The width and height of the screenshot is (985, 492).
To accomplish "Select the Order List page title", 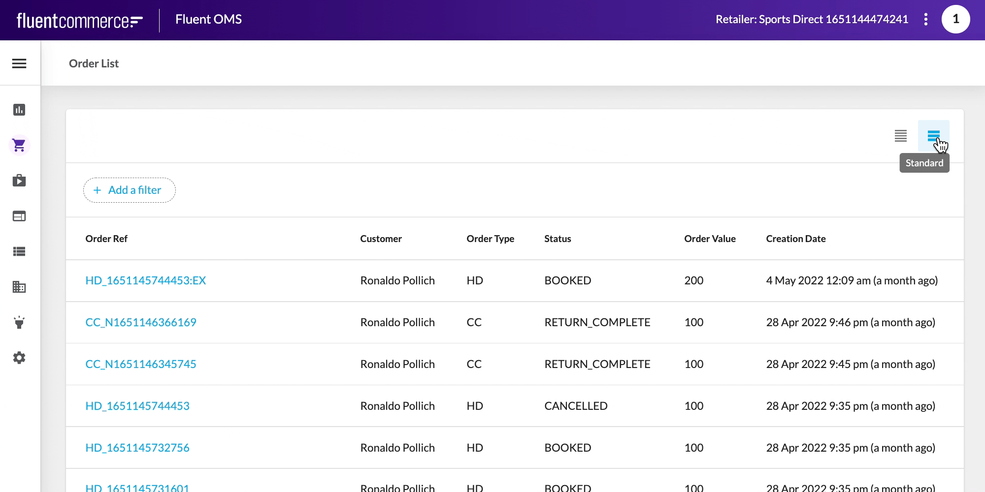I will [94, 63].
